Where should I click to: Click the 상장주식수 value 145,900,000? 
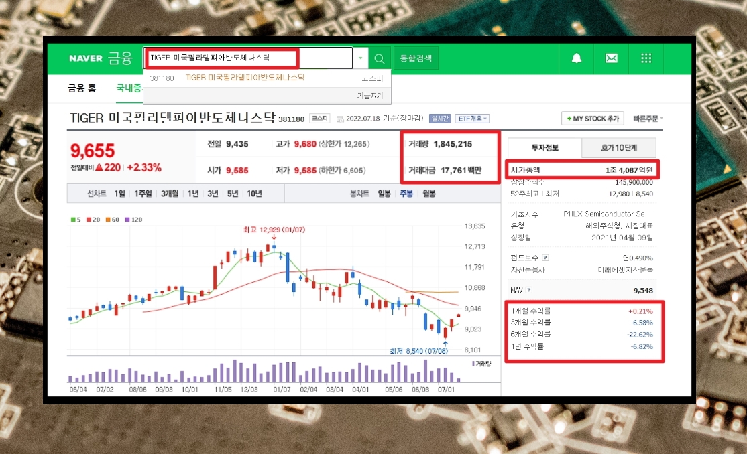634,182
